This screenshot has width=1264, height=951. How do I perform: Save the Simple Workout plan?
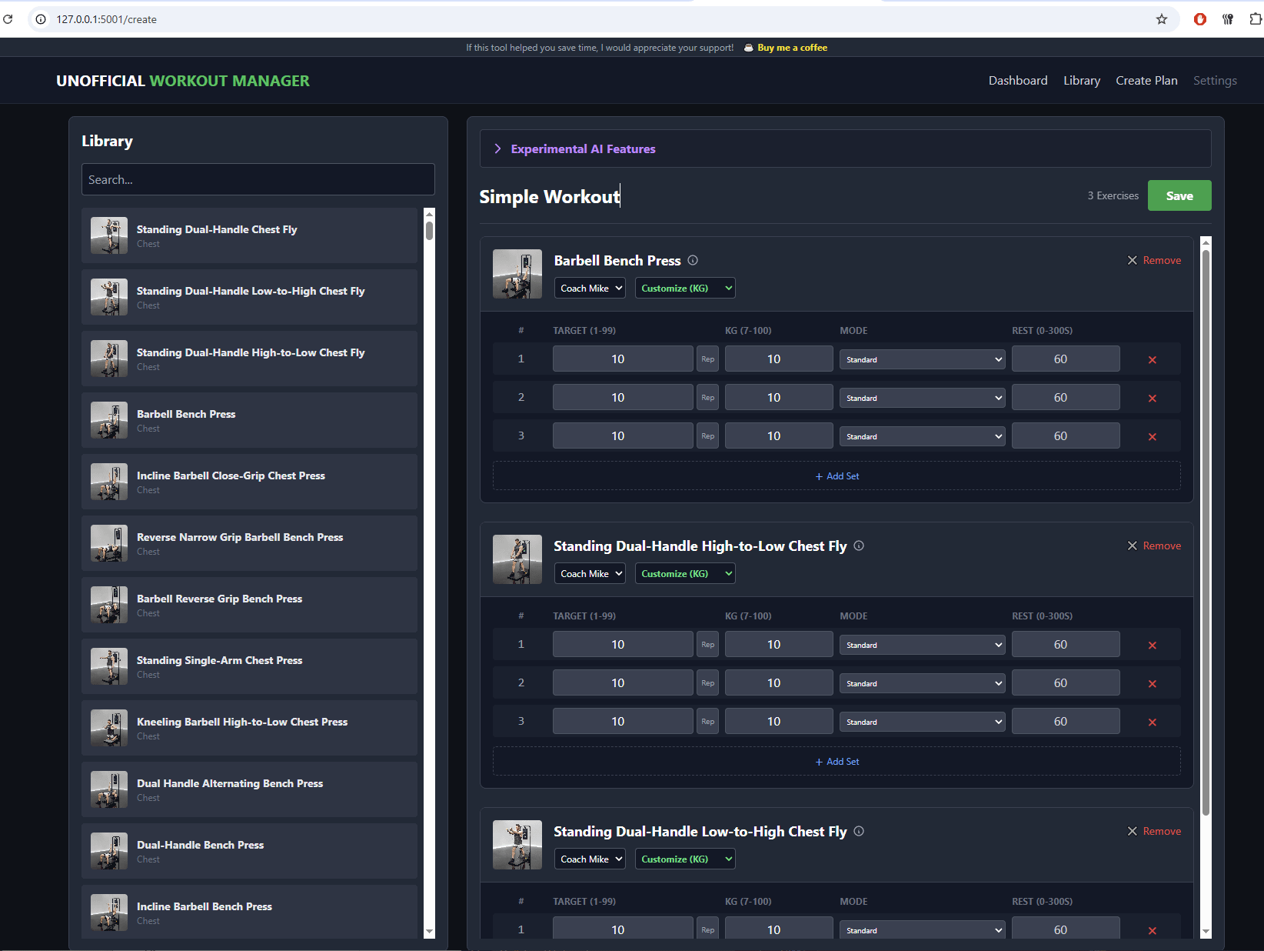(1179, 195)
